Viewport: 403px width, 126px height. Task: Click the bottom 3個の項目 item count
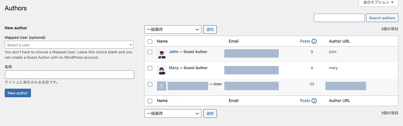point(390,113)
